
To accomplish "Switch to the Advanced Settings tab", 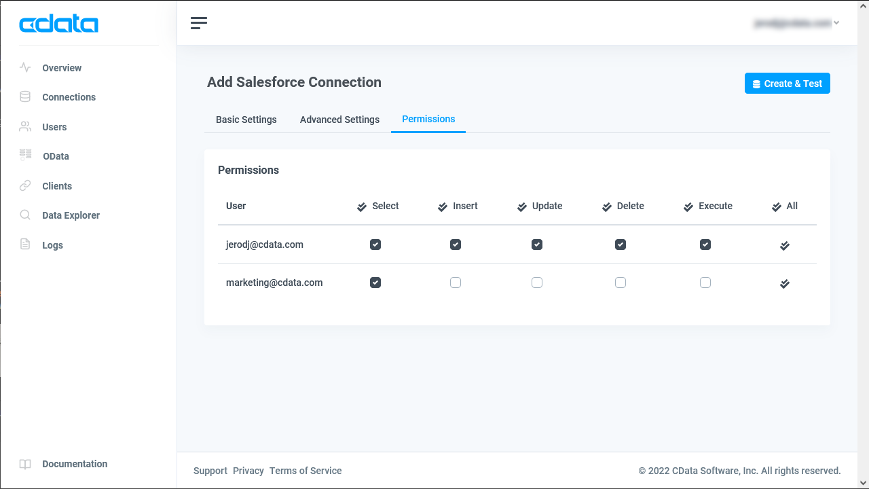I will [x=339, y=120].
